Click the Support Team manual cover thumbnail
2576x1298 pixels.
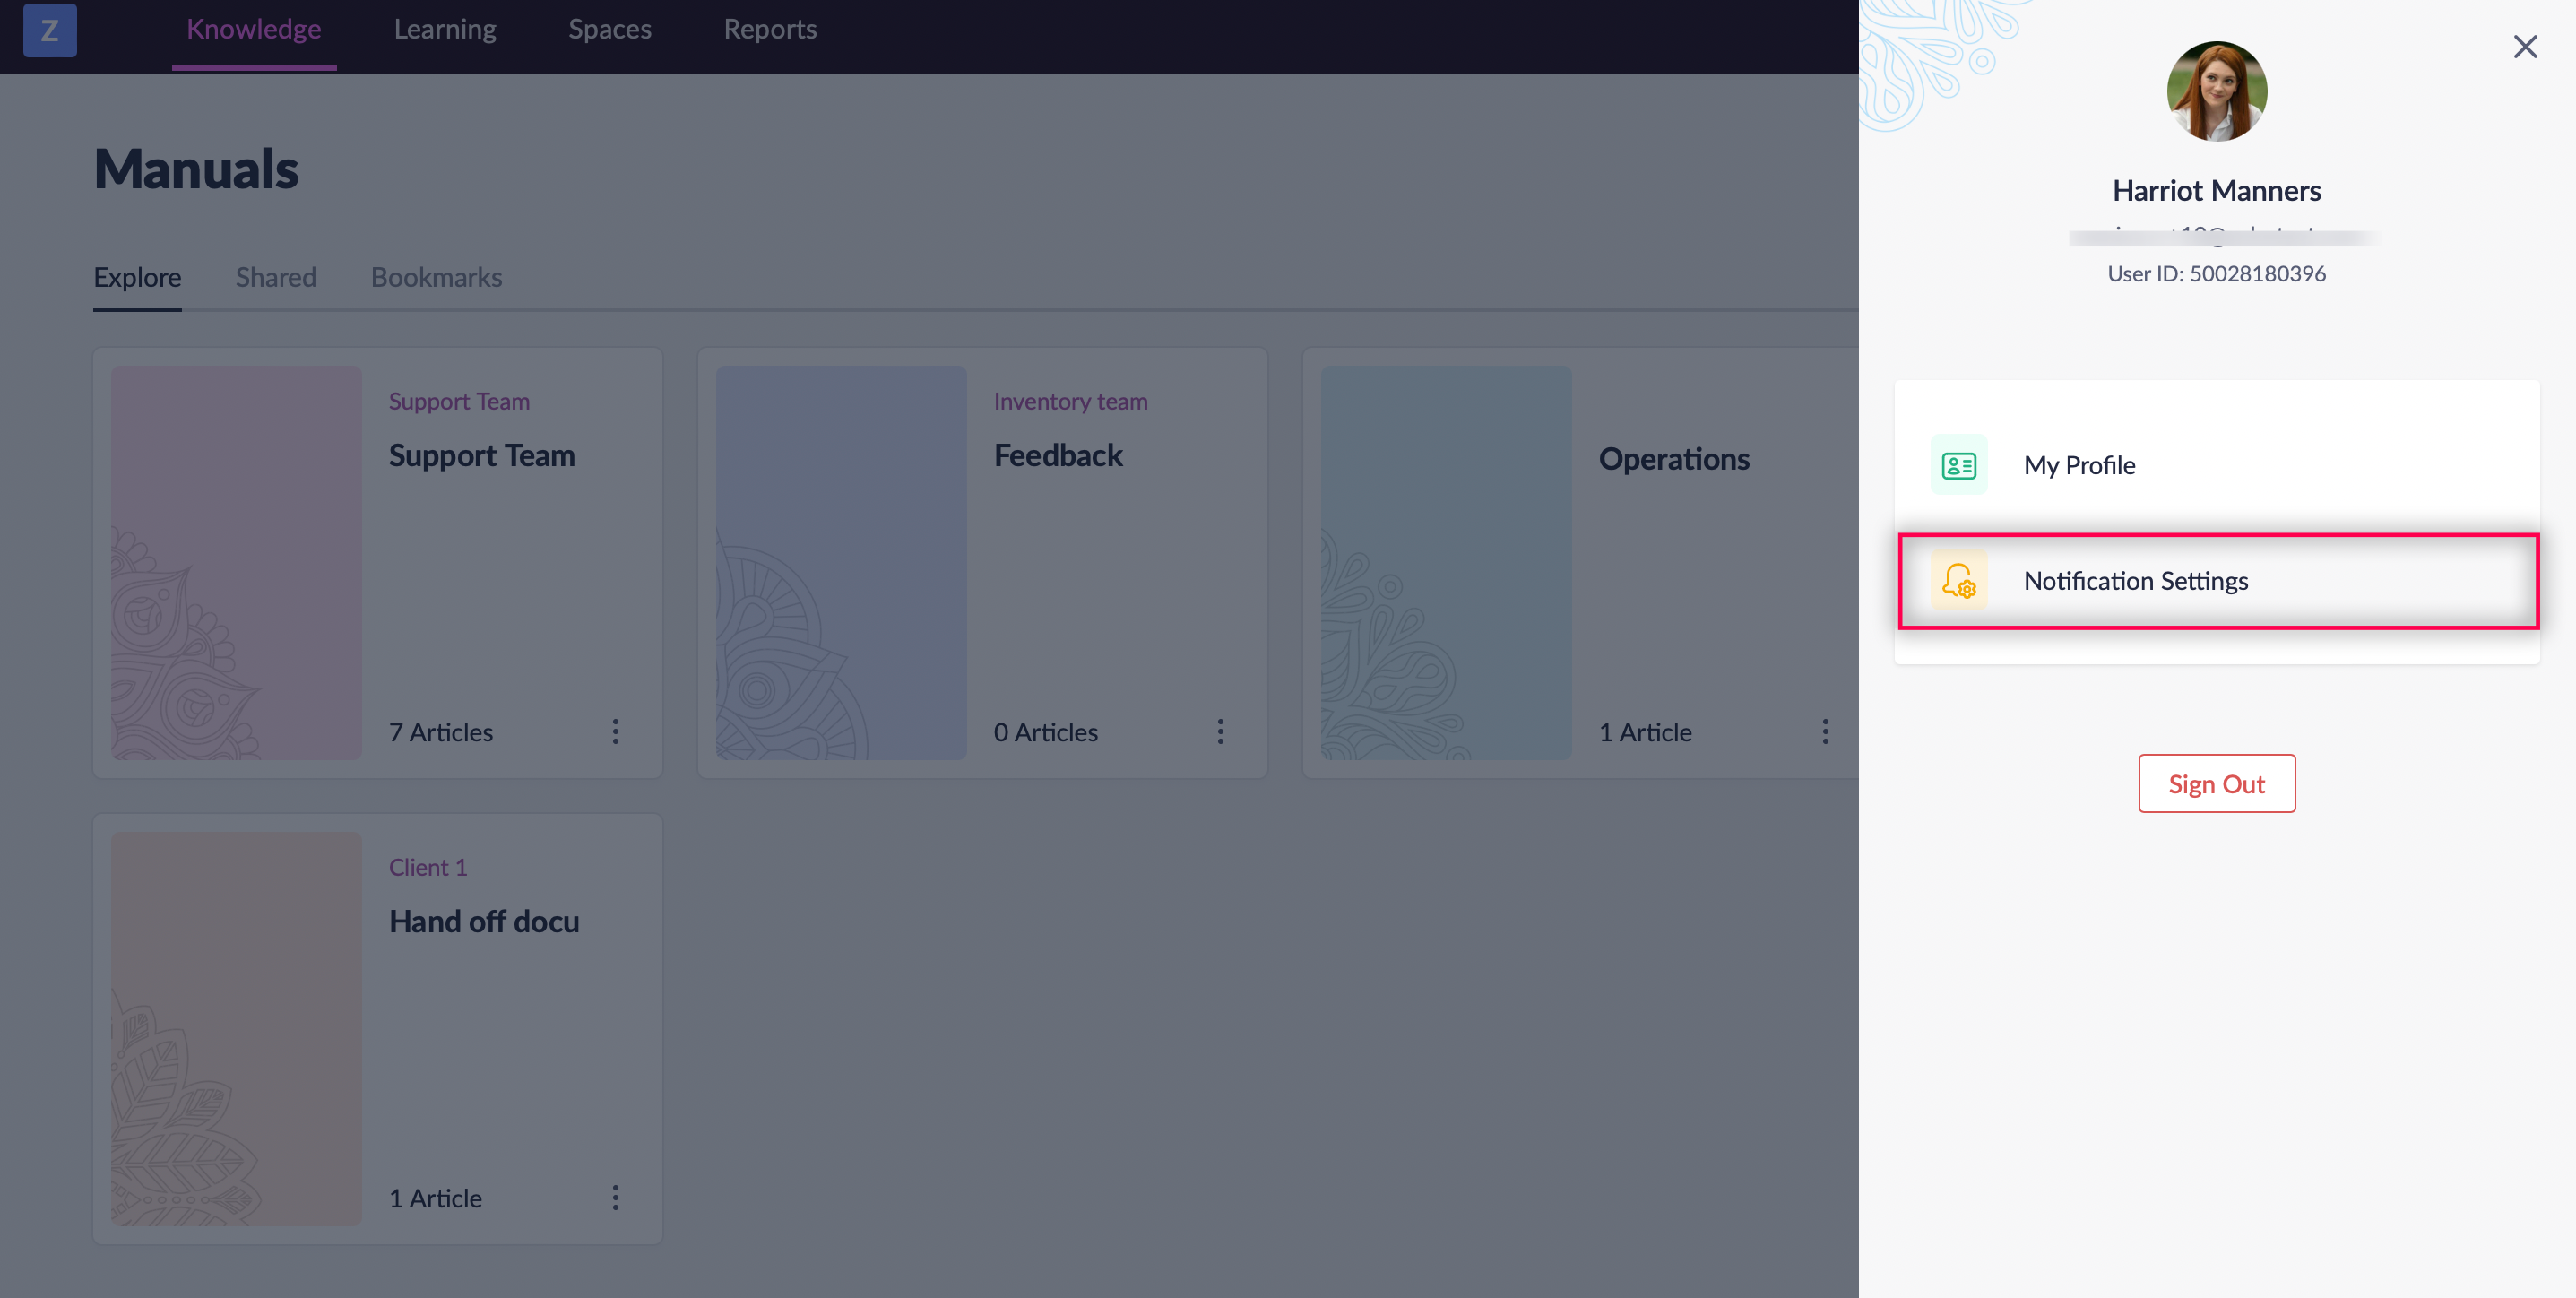click(236, 562)
